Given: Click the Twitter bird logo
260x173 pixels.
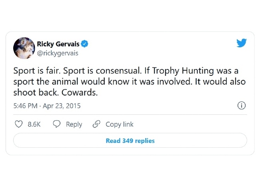Looking at the screenshot, I should coord(242,43).
